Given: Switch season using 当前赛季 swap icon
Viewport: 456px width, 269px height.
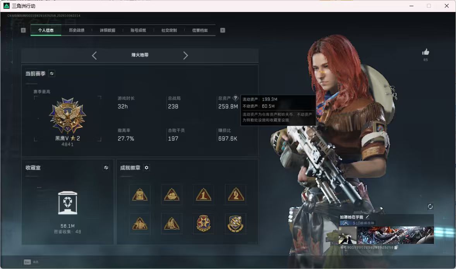Looking at the screenshot, I should (52, 73).
